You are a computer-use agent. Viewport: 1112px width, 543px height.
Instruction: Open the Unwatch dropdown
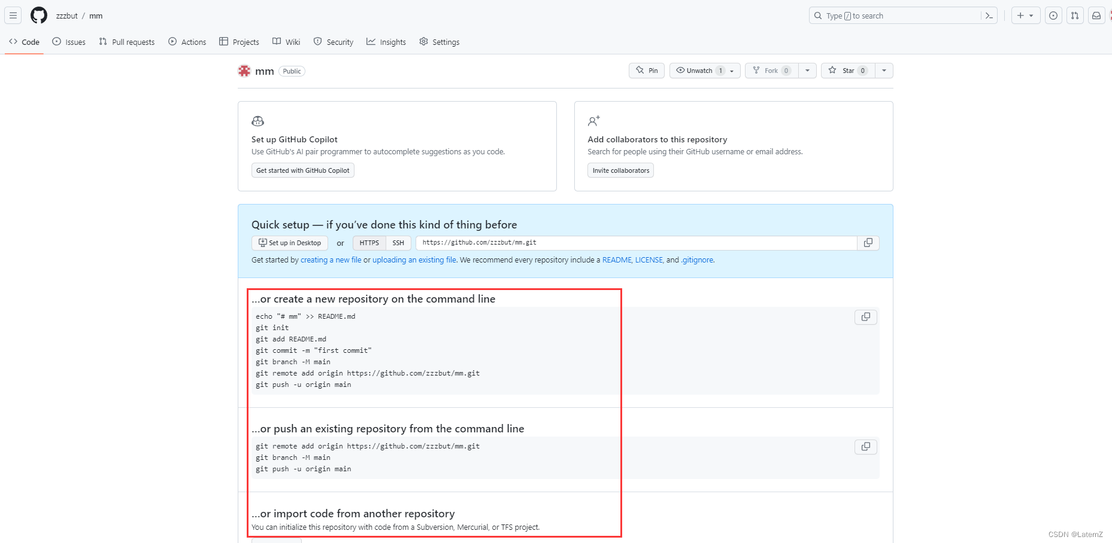(705, 71)
